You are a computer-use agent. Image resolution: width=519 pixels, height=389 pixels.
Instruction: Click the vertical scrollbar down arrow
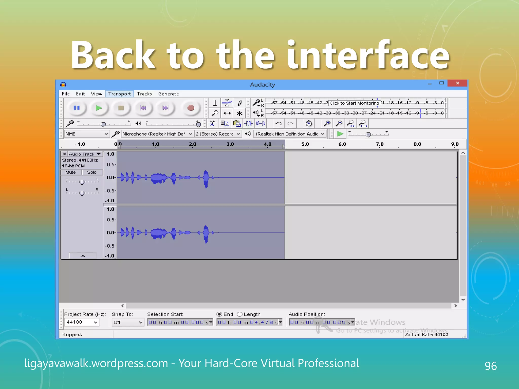coord(463,300)
